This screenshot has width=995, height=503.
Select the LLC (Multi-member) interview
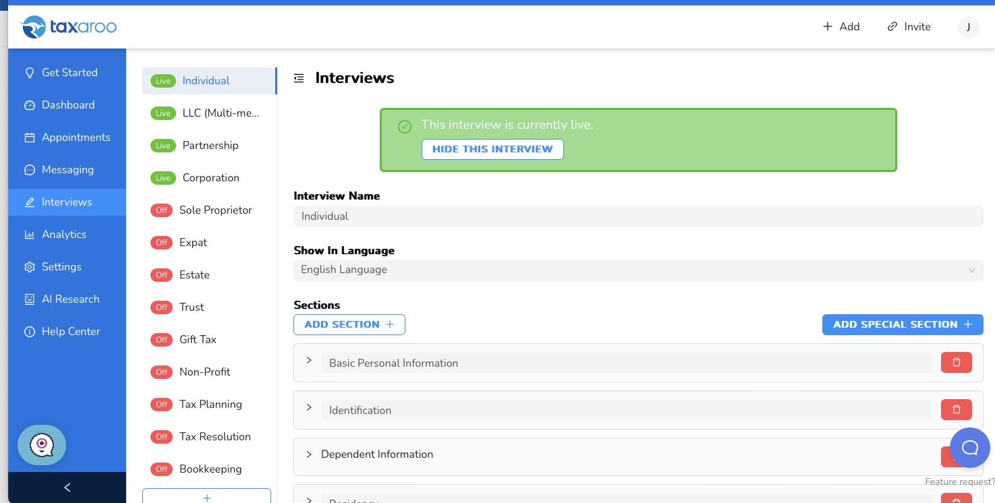(209, 113)
